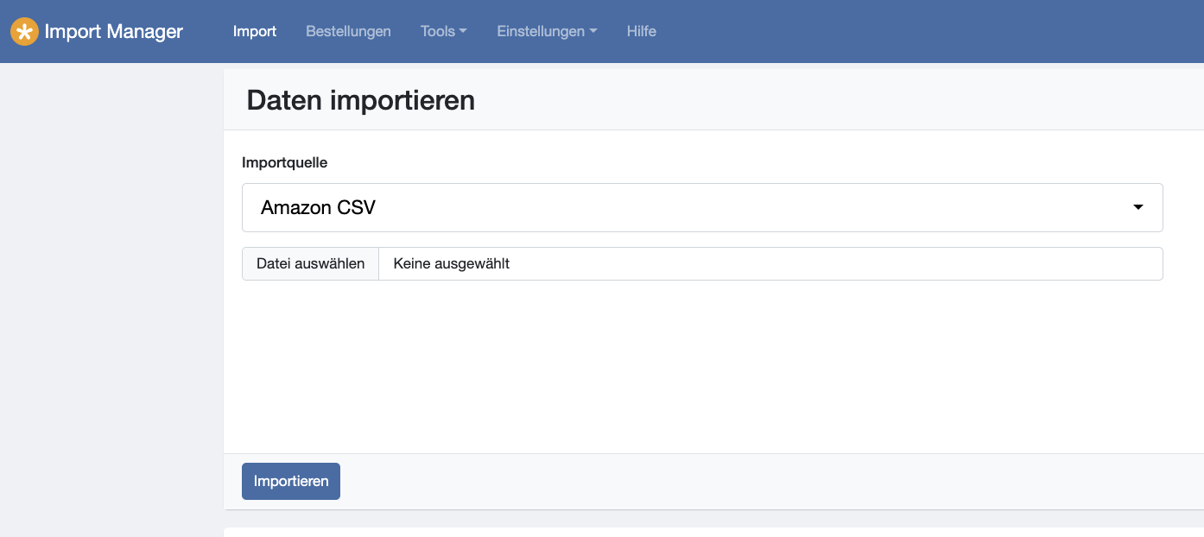The height and width of the screenshot is (537, 1204).
Task: Open the Import Manager brand link
Action: (x=97, y=32)
